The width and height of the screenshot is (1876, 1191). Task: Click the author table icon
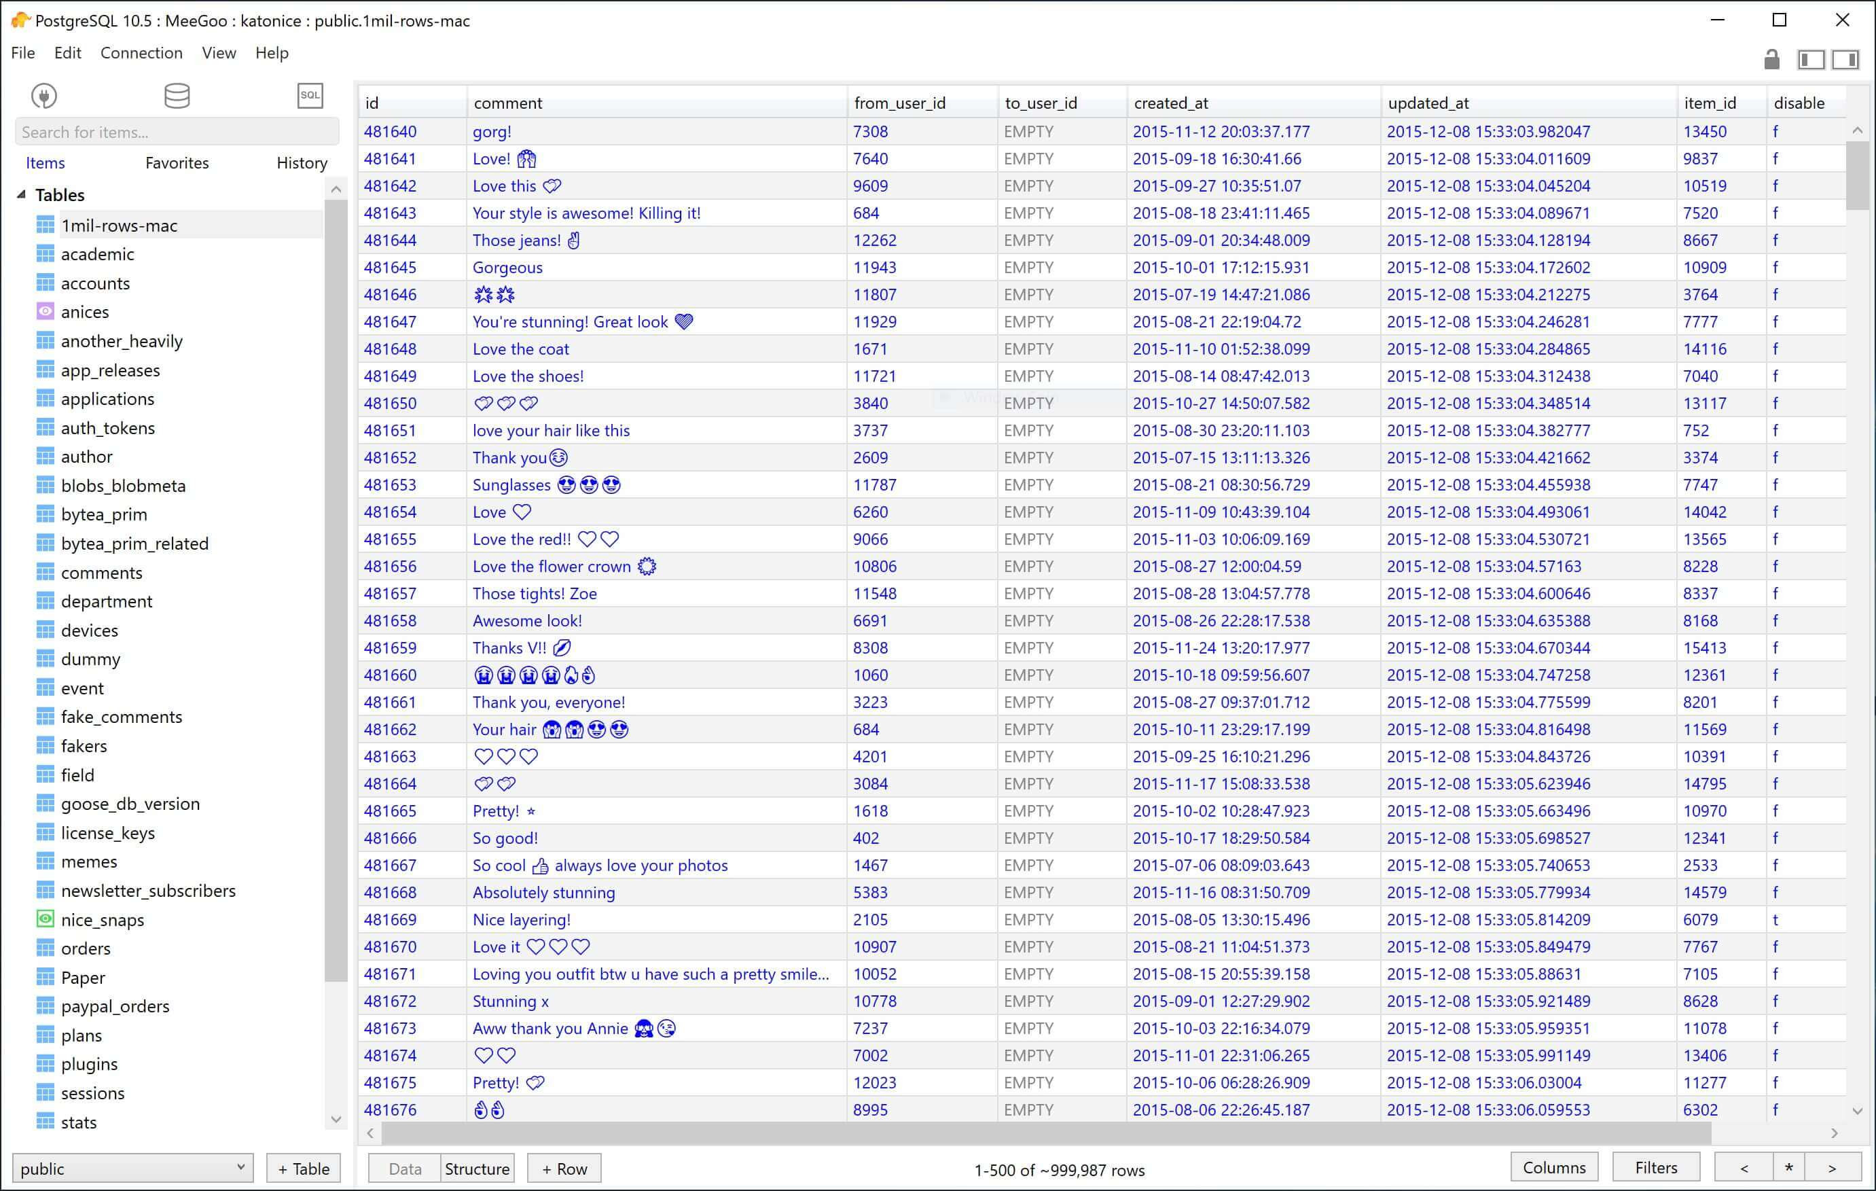click(x=46, y=456)
